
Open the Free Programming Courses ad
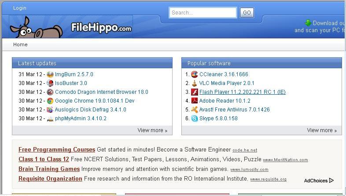tap(57, 150)
